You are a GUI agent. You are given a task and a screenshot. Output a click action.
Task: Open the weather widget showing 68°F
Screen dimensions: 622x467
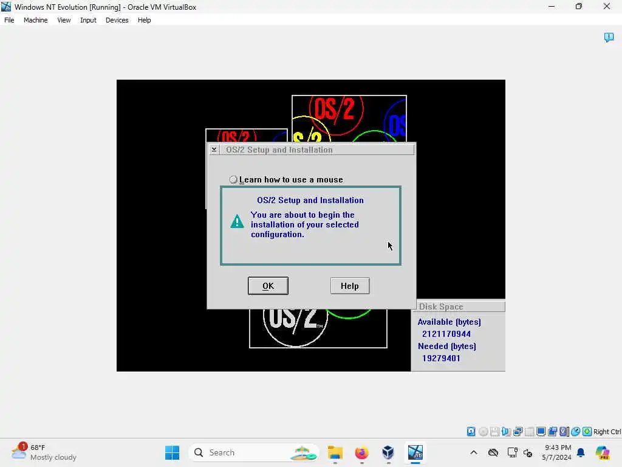click(44, 452)
